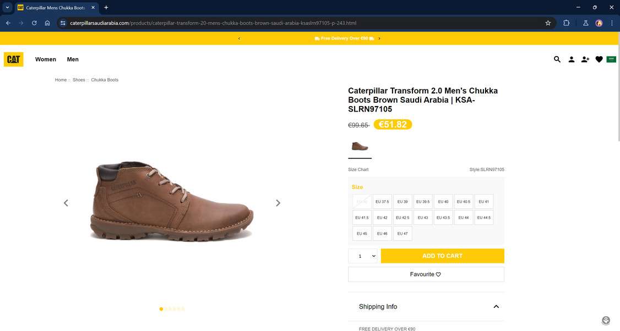This screenshot has width=620, height=331.
Task: Click the main boot product image
Action: pos(172,201)
